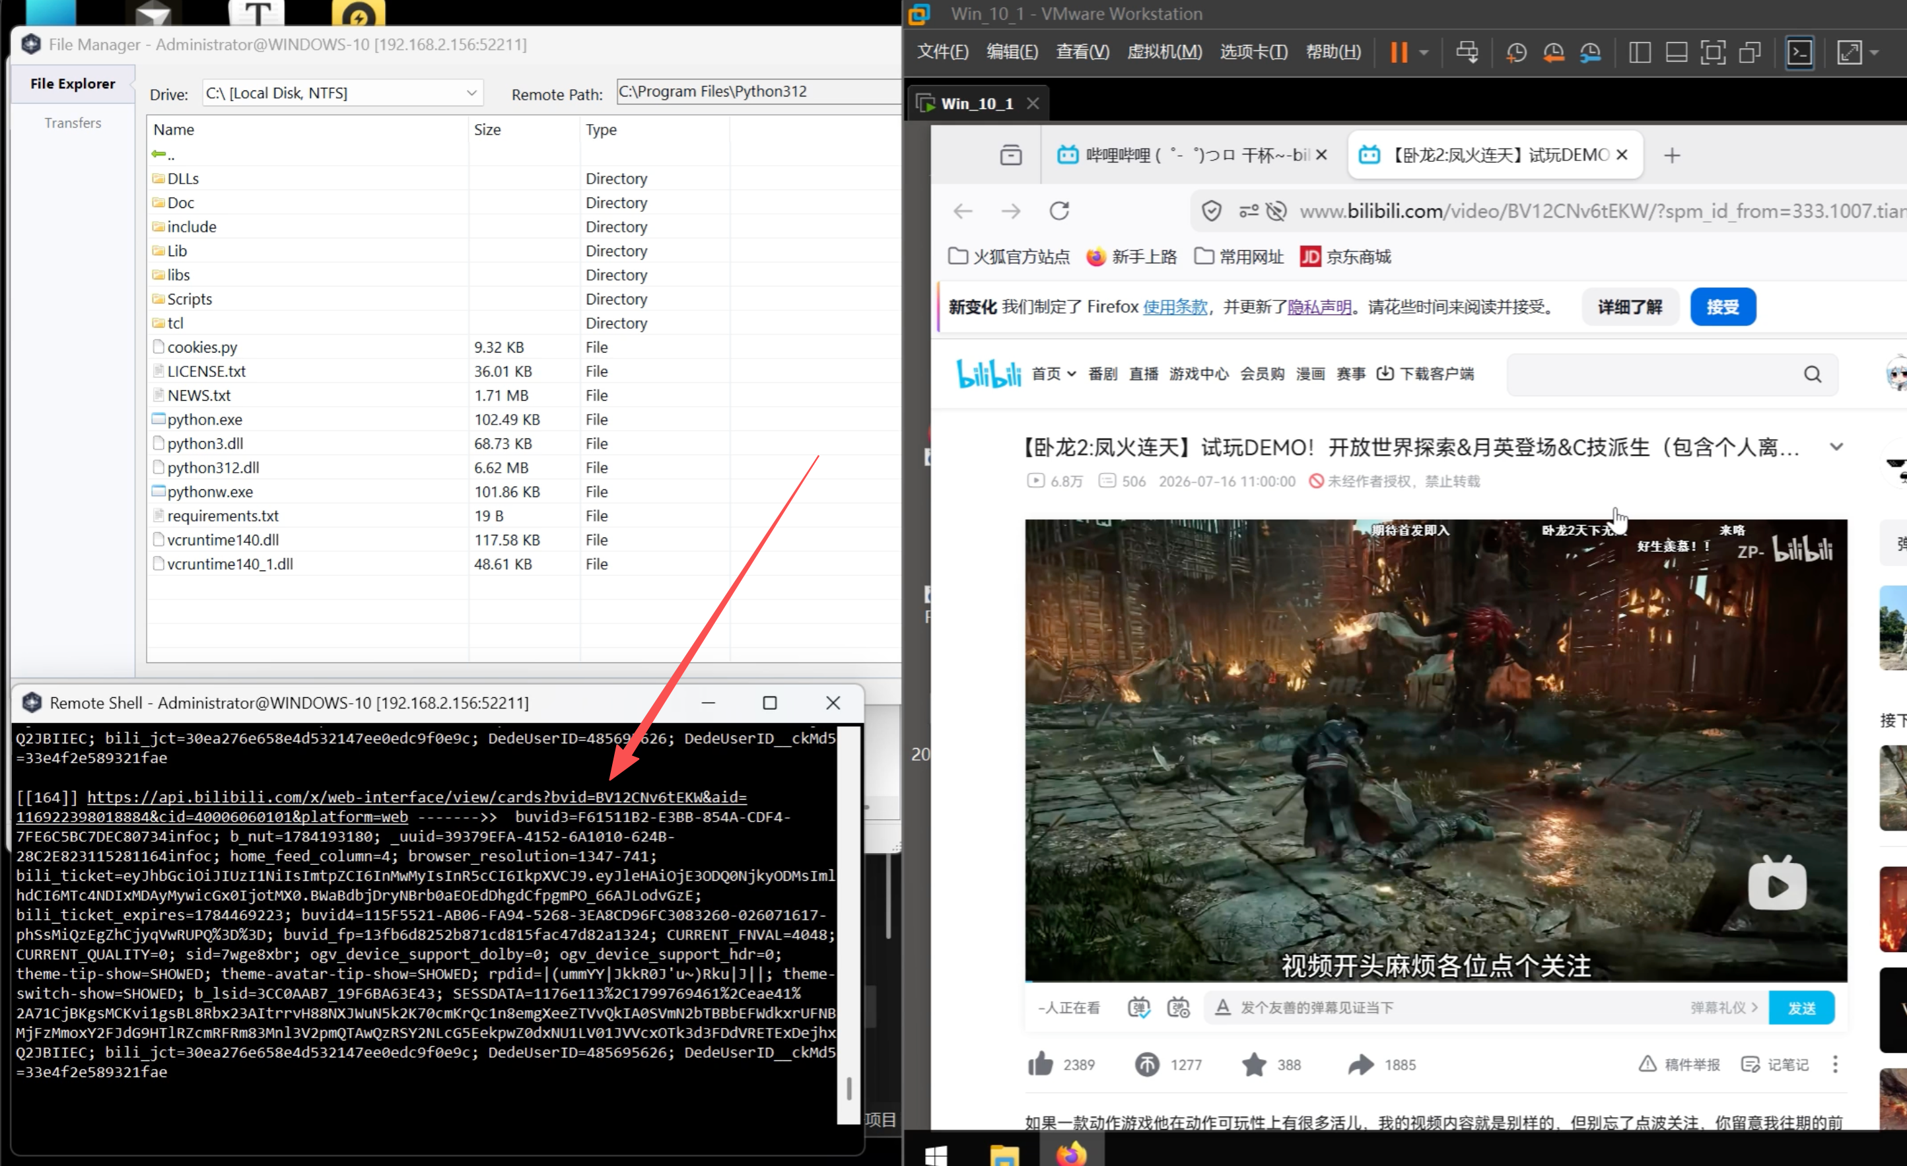Viewport: 1907px width, 1166px height.
Task: Click the VMware pause virtual machine icon
Action: 1398,53
